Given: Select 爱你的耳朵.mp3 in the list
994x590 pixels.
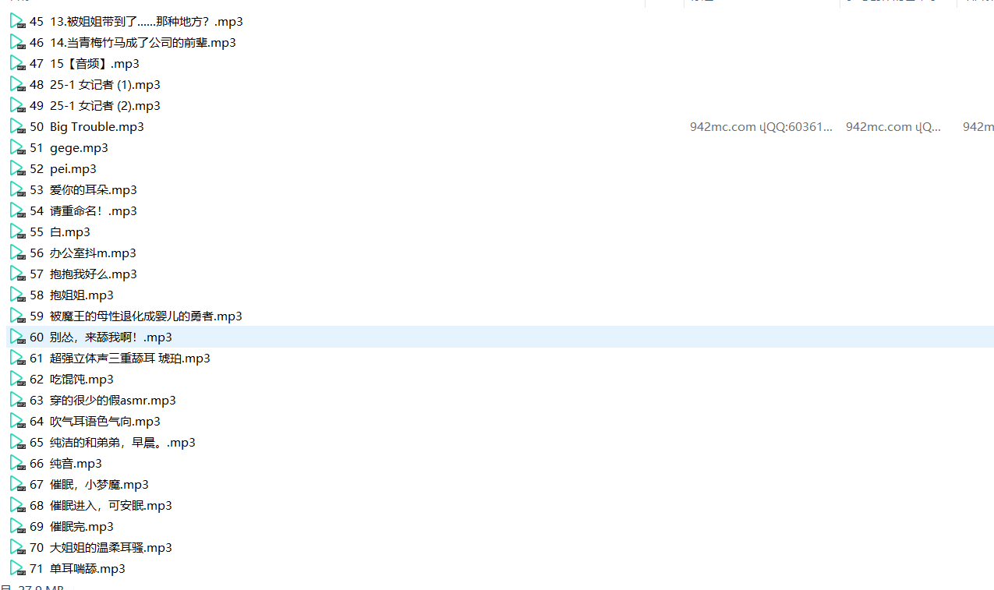Looking at the screenshot, I should tap(94, 189).
